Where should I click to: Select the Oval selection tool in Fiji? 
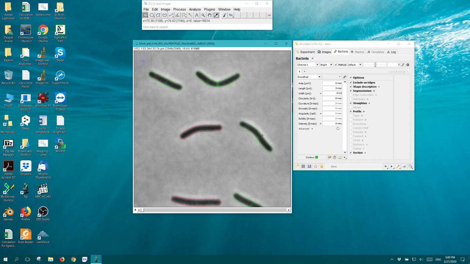coord(152,15)
